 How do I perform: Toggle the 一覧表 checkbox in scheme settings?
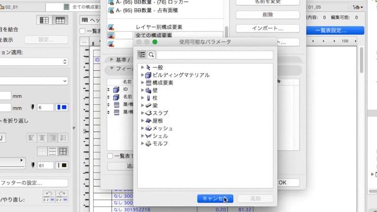pos(110,156)
